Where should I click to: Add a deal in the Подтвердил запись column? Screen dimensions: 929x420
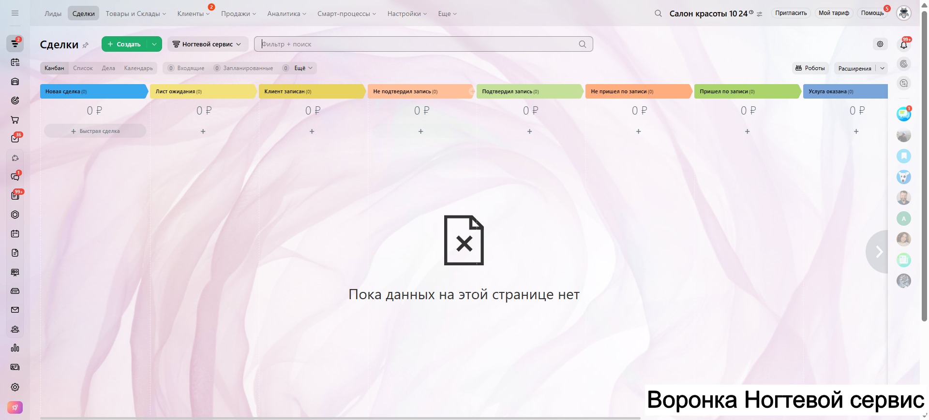point(530,131)
